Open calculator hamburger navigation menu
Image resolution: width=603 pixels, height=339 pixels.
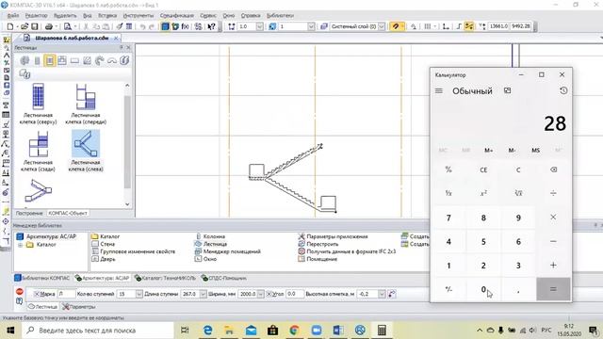(439, 91)
